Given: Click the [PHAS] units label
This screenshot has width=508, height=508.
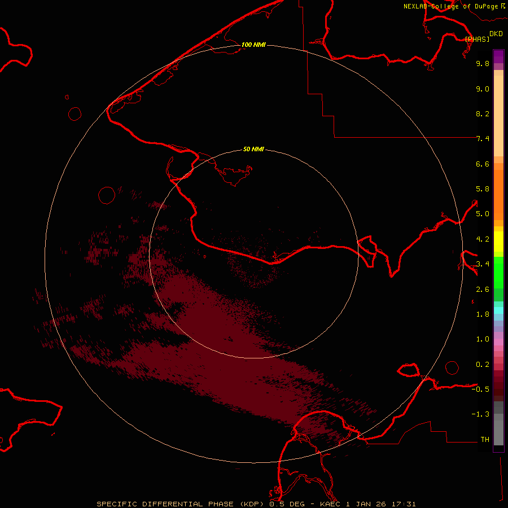Looking at the screenshot, I should (477, 39).
